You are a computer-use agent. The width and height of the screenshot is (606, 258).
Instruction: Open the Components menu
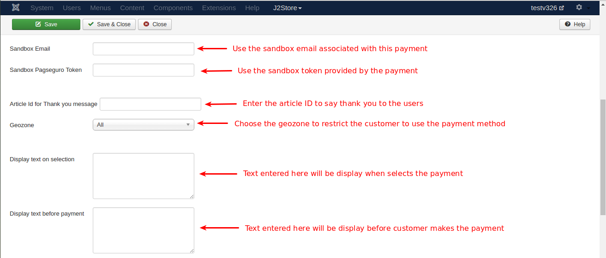click(x=173, y=8)
